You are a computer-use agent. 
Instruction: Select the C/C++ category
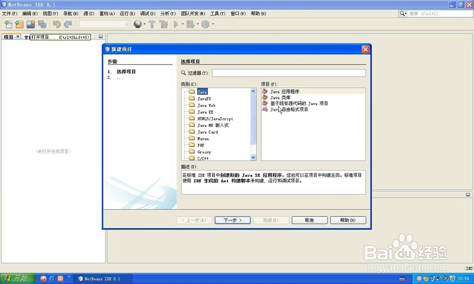click(x=203, y=158)
